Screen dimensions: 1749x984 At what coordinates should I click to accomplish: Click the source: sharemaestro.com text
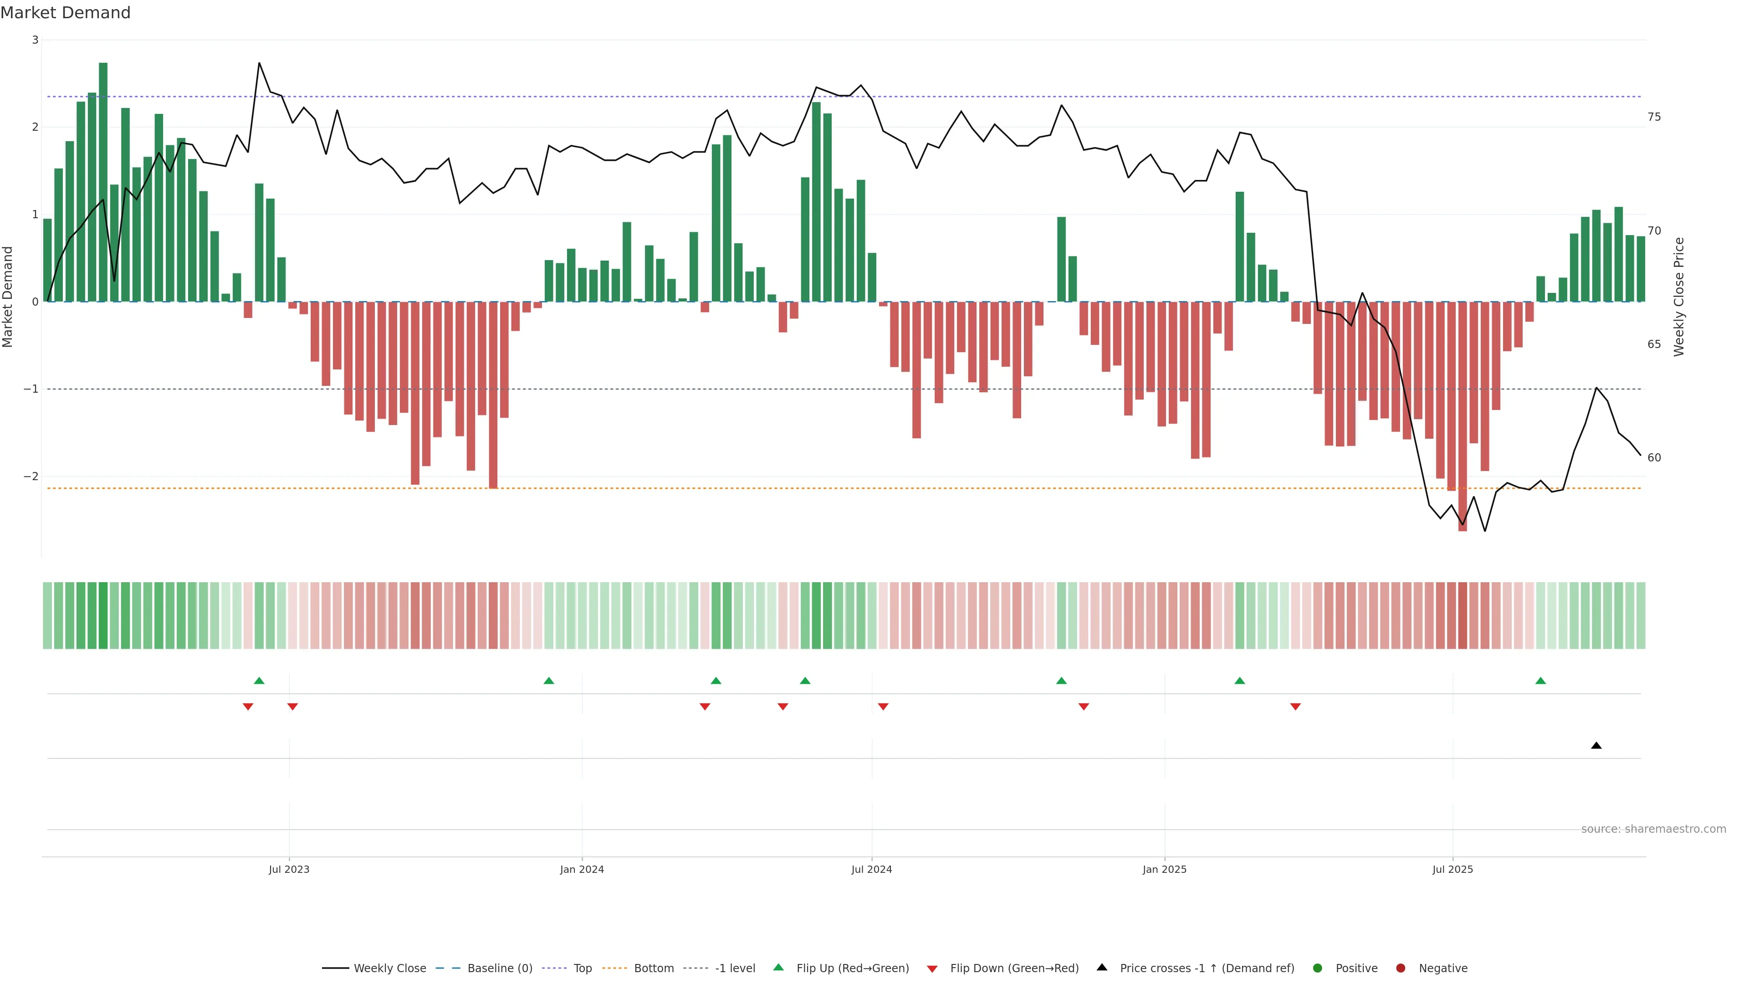1653,829
